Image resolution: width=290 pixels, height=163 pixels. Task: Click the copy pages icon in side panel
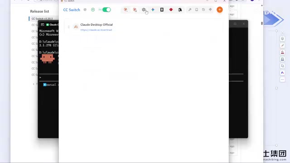point(282,66)
